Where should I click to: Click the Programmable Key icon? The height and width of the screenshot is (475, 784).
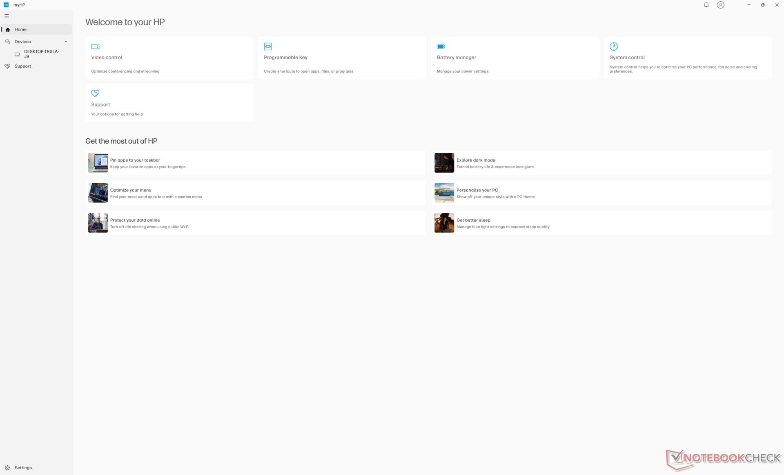(x=268, y=47)
